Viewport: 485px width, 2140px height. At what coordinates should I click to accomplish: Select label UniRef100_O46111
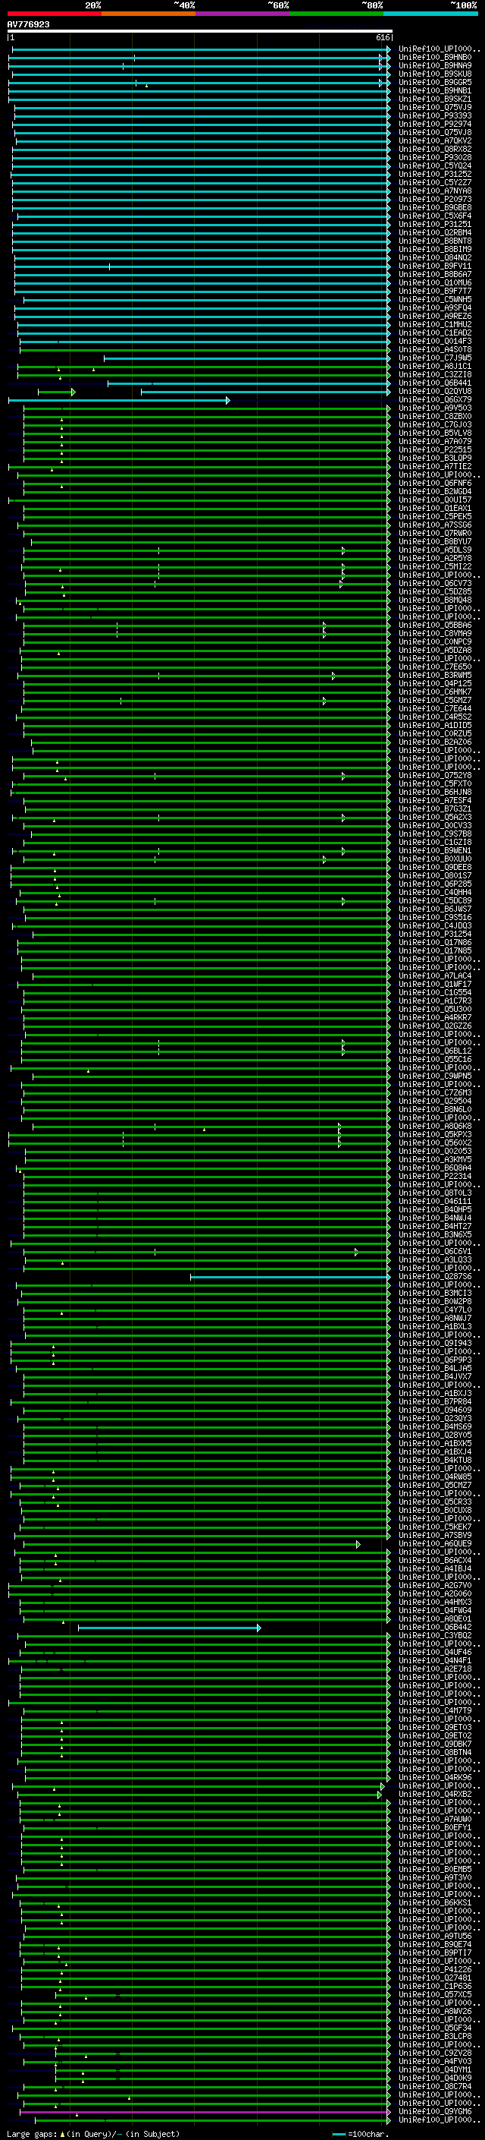point(434,1201)
